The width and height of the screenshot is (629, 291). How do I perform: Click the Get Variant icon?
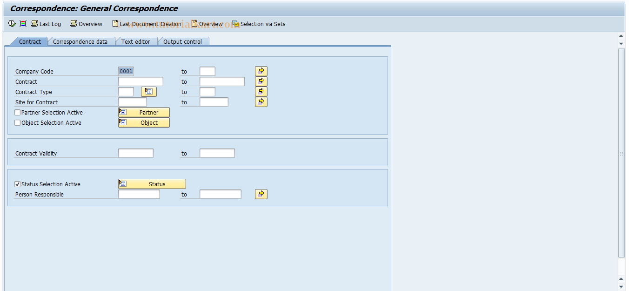click(x=23, y=24)
